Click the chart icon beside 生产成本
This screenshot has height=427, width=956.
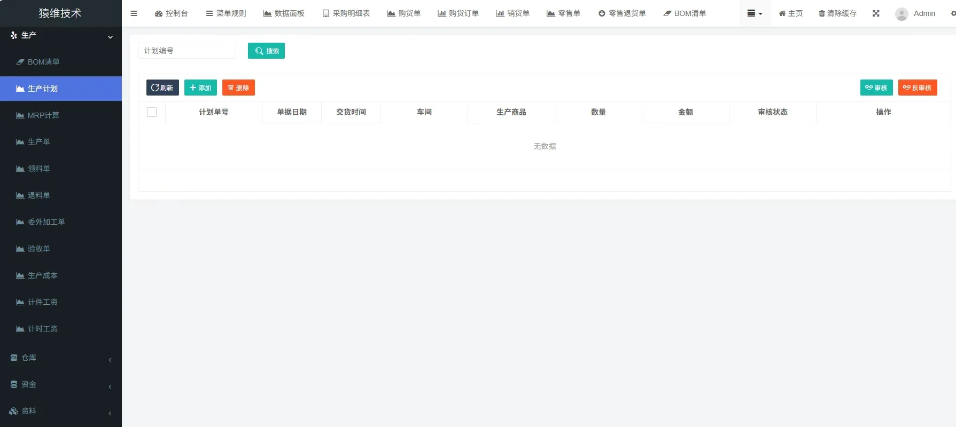click(20, 275)
